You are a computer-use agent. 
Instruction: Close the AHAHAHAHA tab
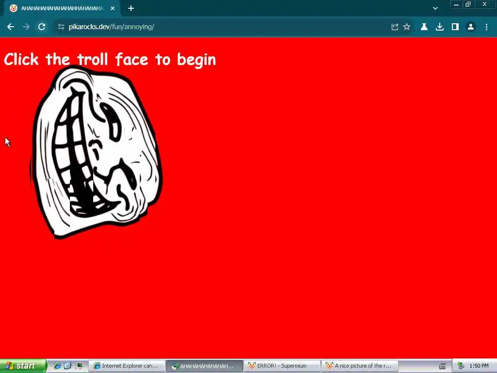click(x=113, y=9)
